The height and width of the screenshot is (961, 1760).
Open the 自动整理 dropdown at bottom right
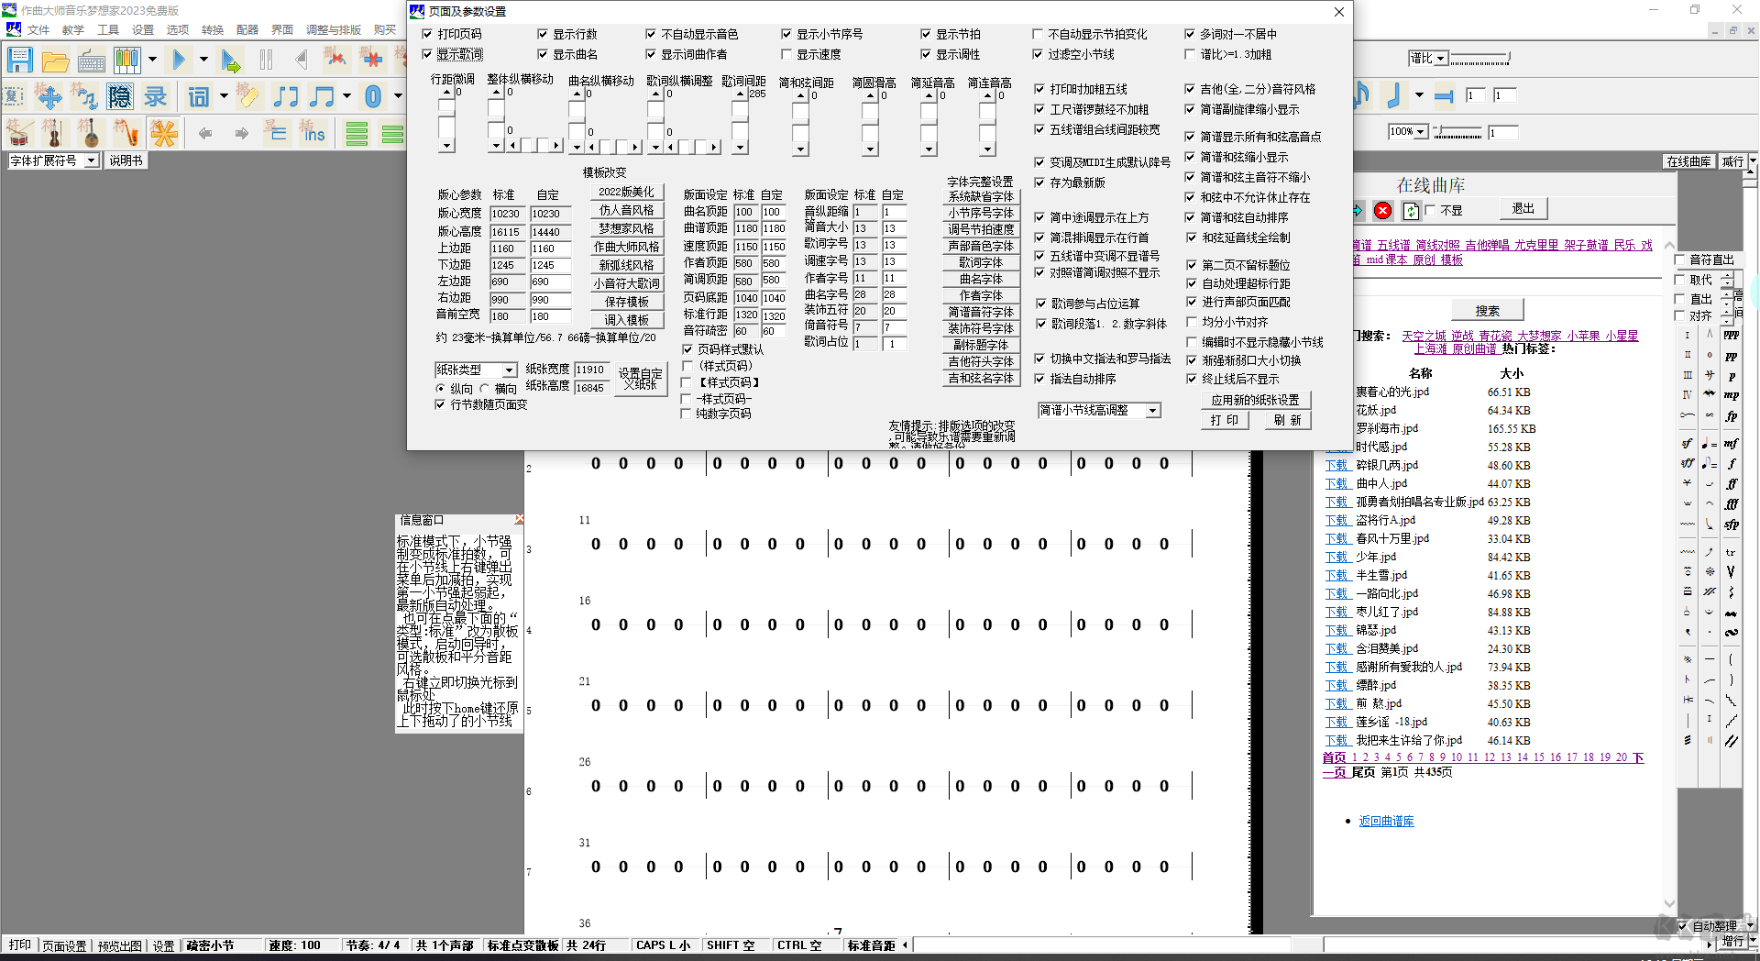(x=1749, y=925)
